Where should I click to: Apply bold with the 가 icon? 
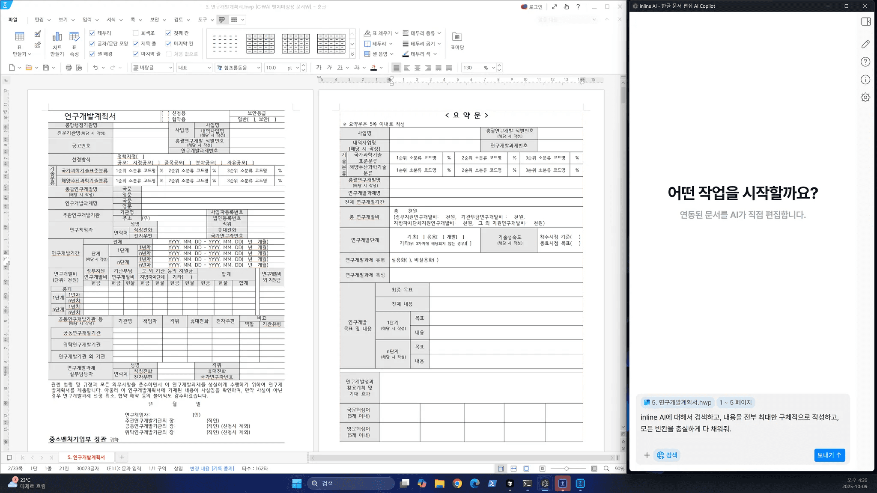[319, 68]
